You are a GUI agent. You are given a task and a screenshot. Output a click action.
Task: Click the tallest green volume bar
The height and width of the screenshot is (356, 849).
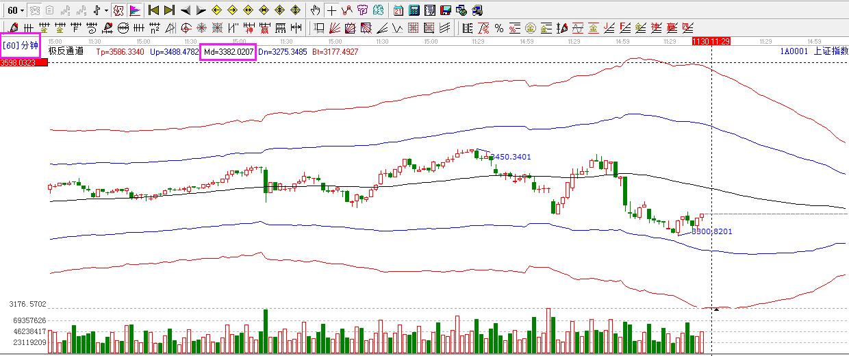(x=266, y=331)
